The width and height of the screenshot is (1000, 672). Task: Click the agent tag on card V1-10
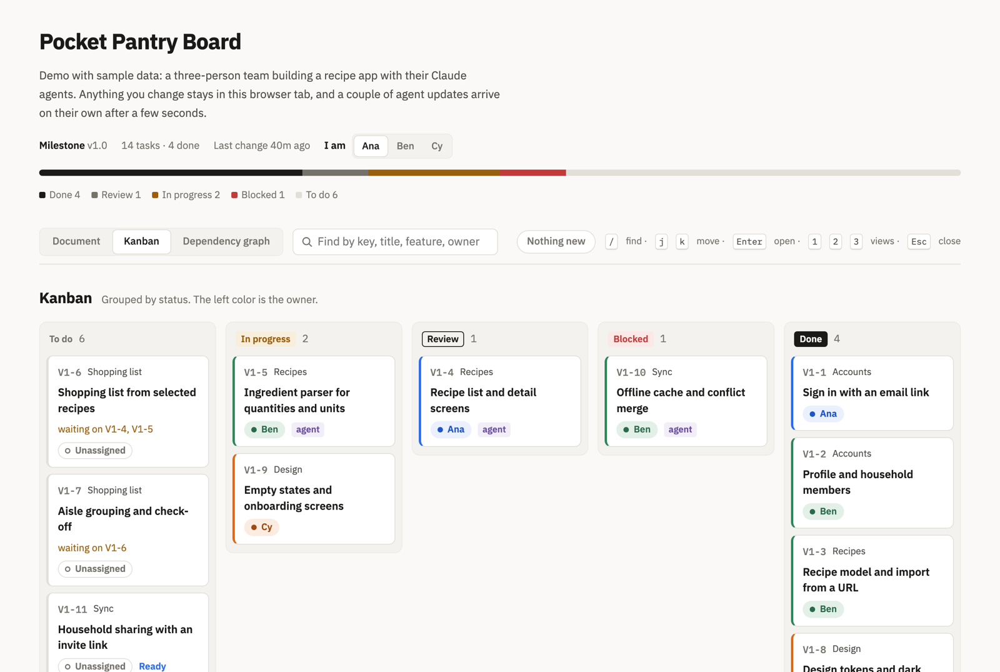click(x=680, y=429)
